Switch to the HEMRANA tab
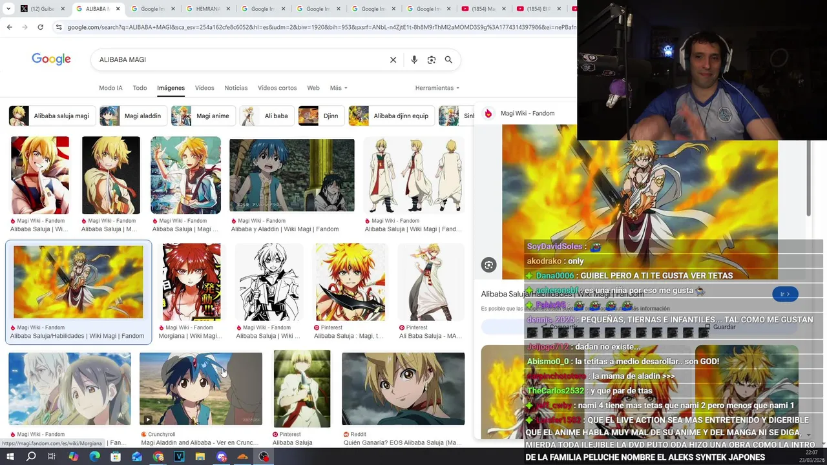 [208, 9]
